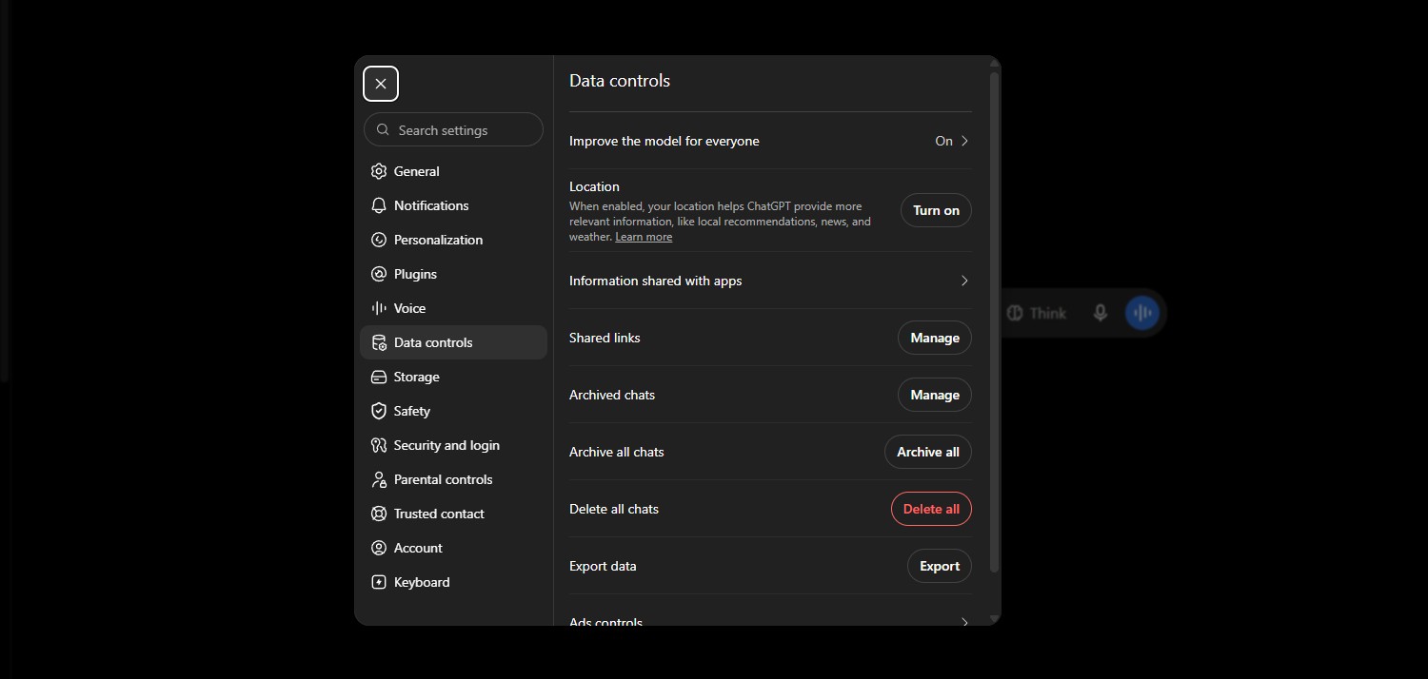Open the Trusted contact tab
The width and height of the screenshot is (1428, 679).
click(453, 514)
